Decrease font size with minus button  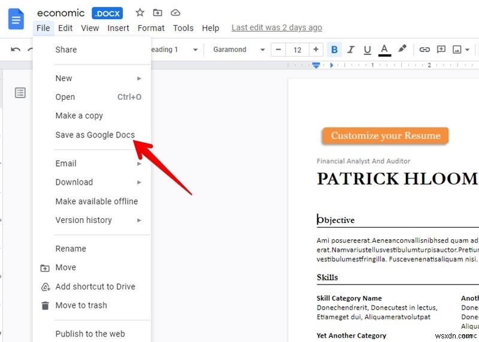pos(278,50)
